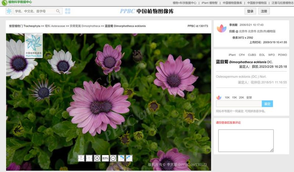Image resolution: width=294 pixels, height=172 pixels.
Task: Open the iPlant database tab
Action: (x=232, y=55)
